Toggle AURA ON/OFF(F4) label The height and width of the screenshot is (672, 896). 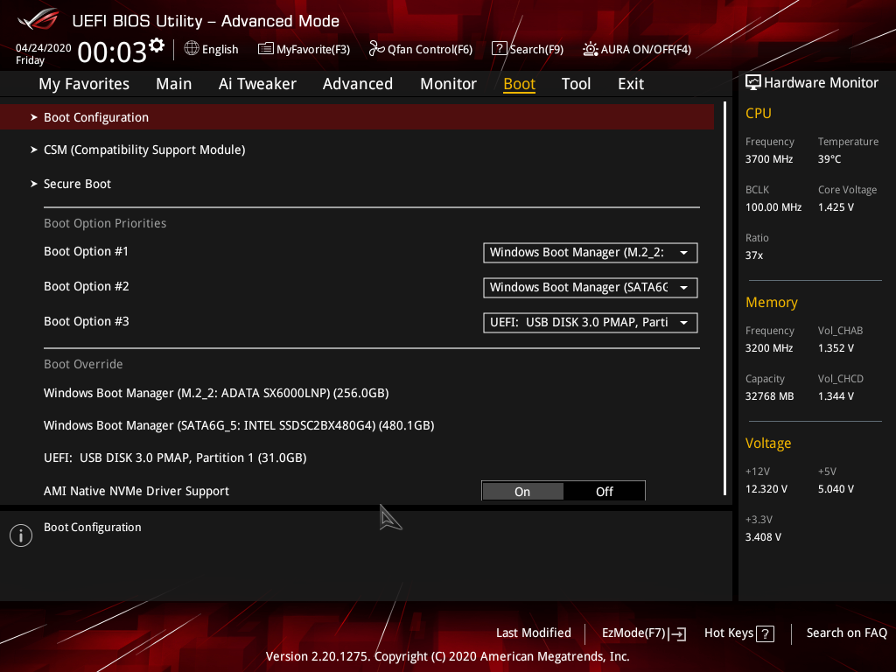(646, 50)
